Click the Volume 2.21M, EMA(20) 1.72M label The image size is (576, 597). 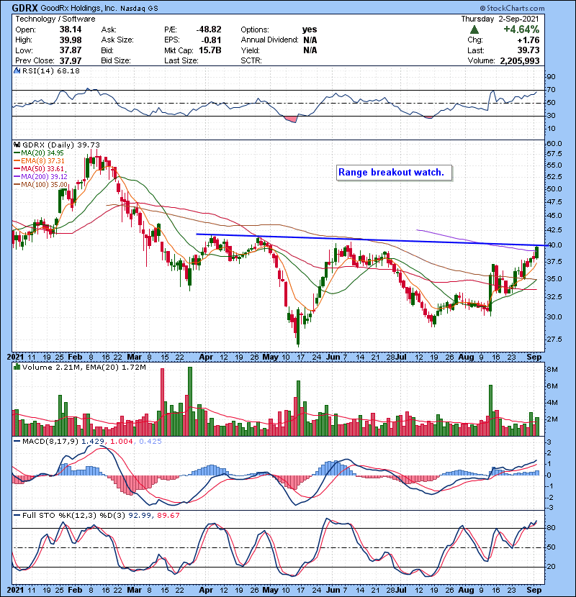click(x=84, y=368)
